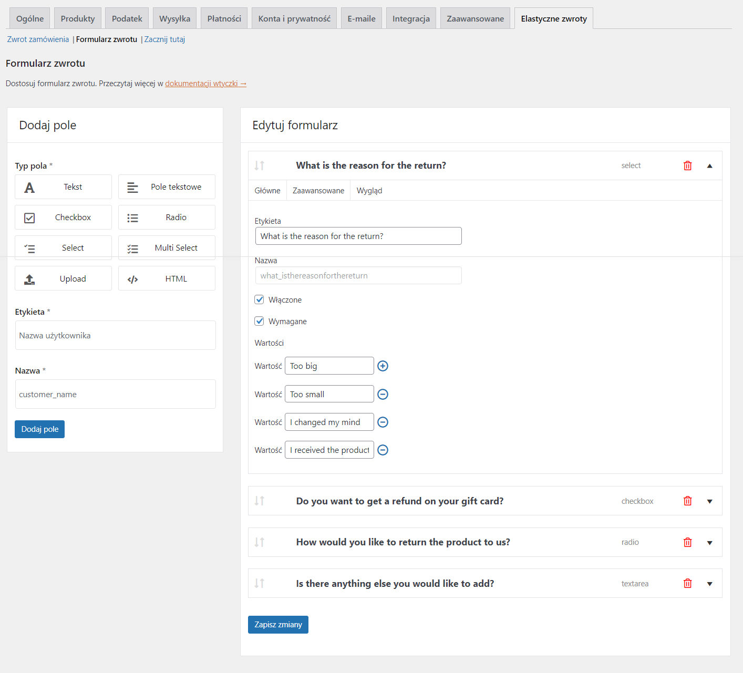The height and width of the screenshot is (673, 743).
Task: Choose the Select field type
Action: (x=63, y=248)
